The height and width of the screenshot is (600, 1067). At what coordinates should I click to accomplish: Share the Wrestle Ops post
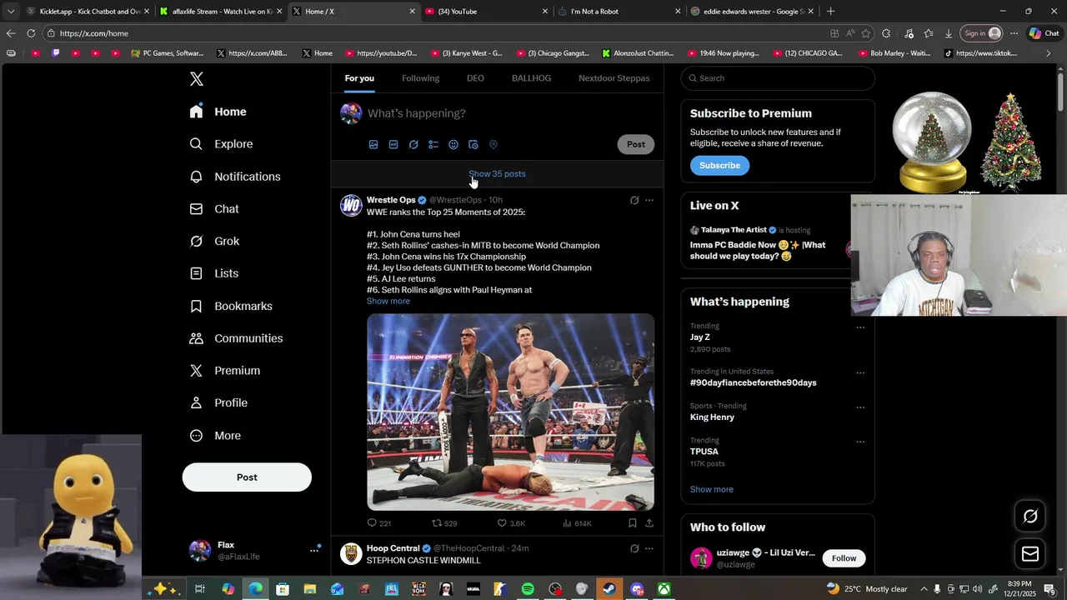(649, 523)
